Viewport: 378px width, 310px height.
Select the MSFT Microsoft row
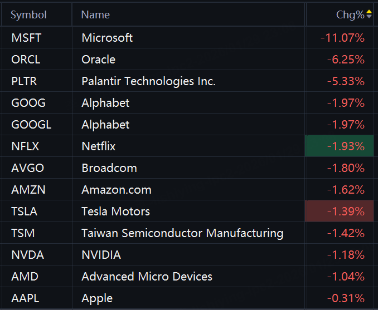point(107,38)
